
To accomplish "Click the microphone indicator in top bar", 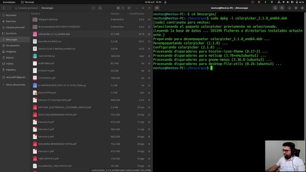I will click(292, 2).
